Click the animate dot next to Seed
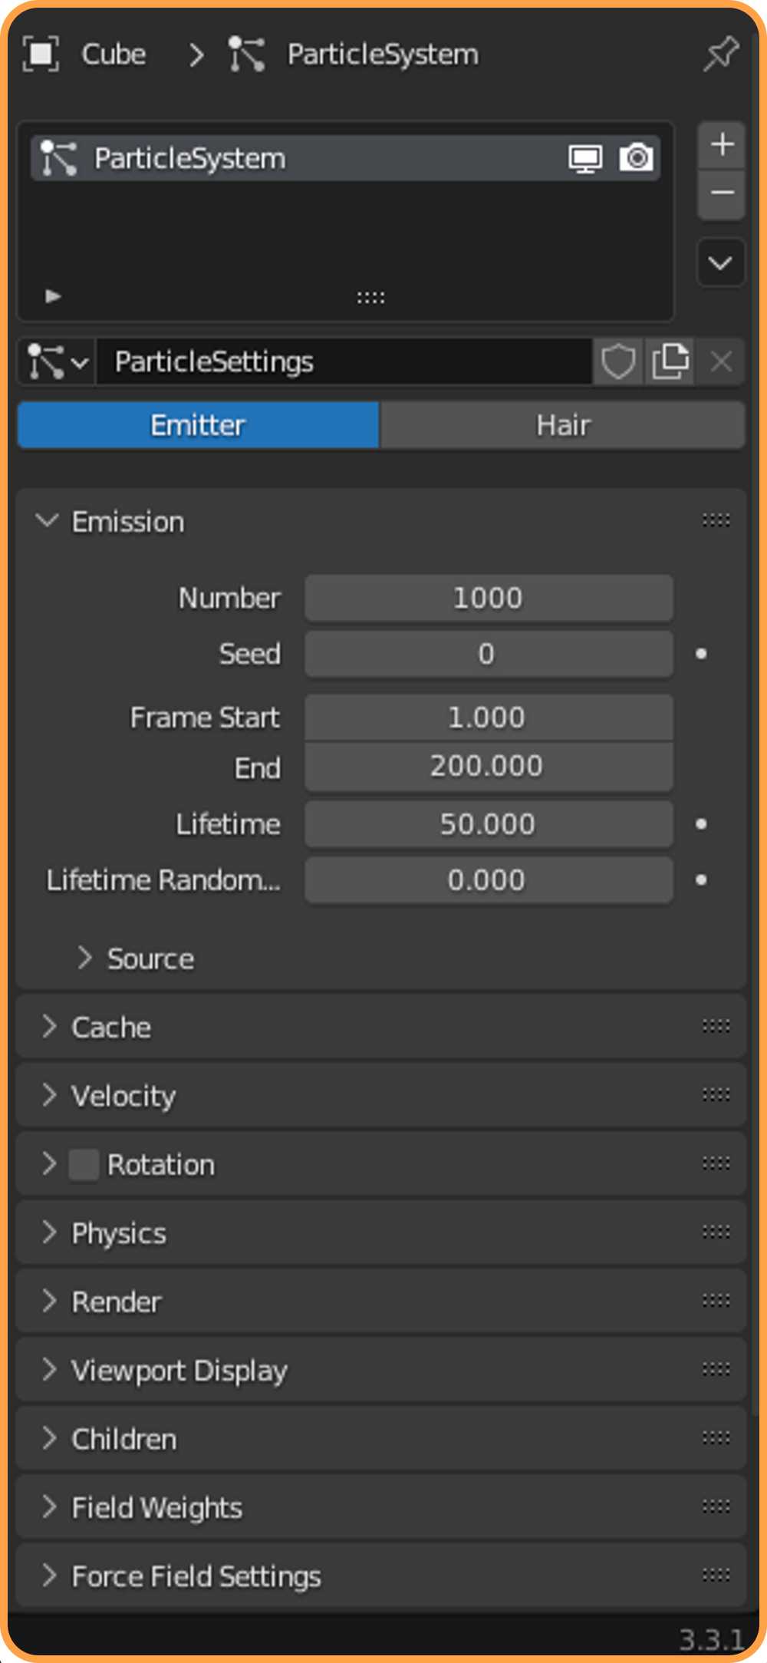The width and height of the screenshot is (767, 1663). point(701,654)
